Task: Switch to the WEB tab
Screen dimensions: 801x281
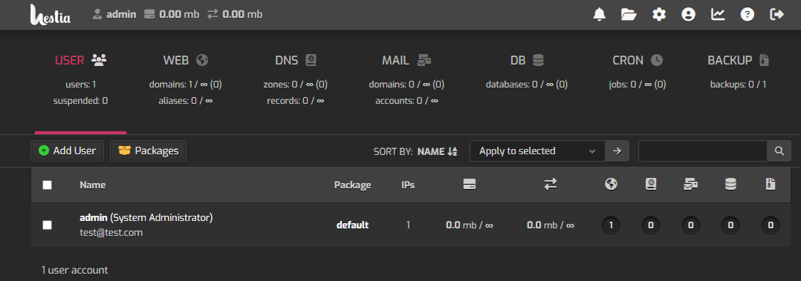Action: pyautogui.click(x=186, y=80)
